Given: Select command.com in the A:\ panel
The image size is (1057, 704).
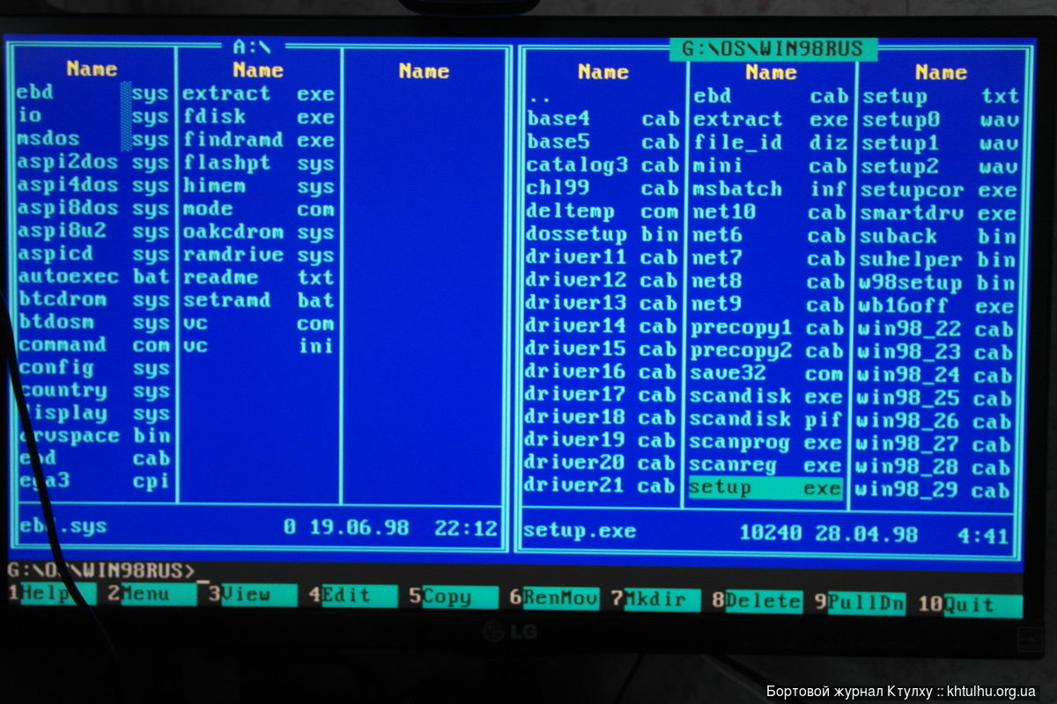Looking at the screenshot, I should 93,345.
